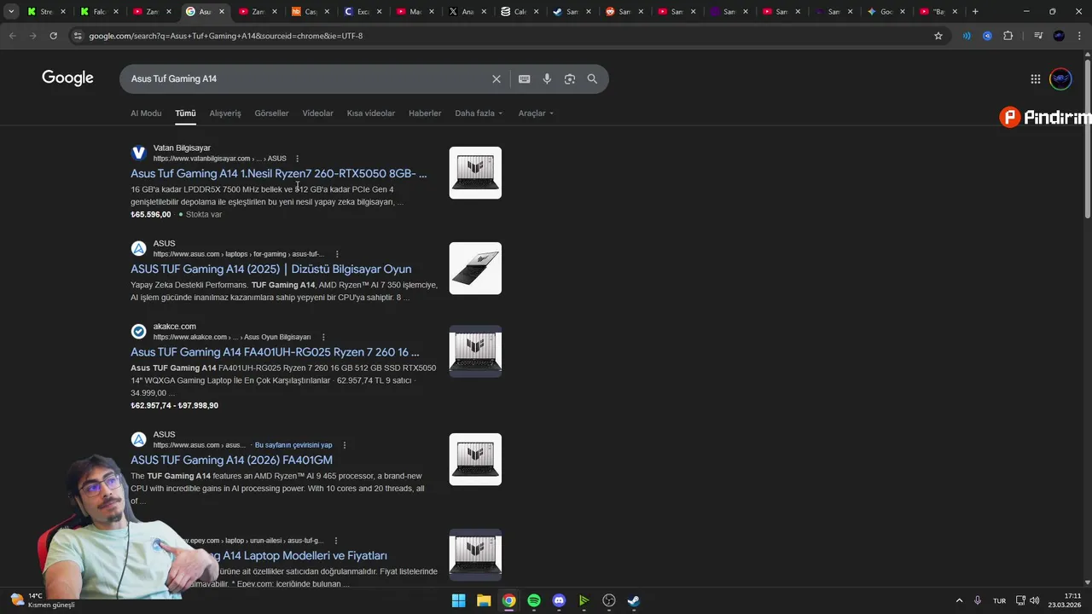This screenshot has height=614, width=1092.
Task: Open Steam from taskbar
Action: tap(634, 600)
